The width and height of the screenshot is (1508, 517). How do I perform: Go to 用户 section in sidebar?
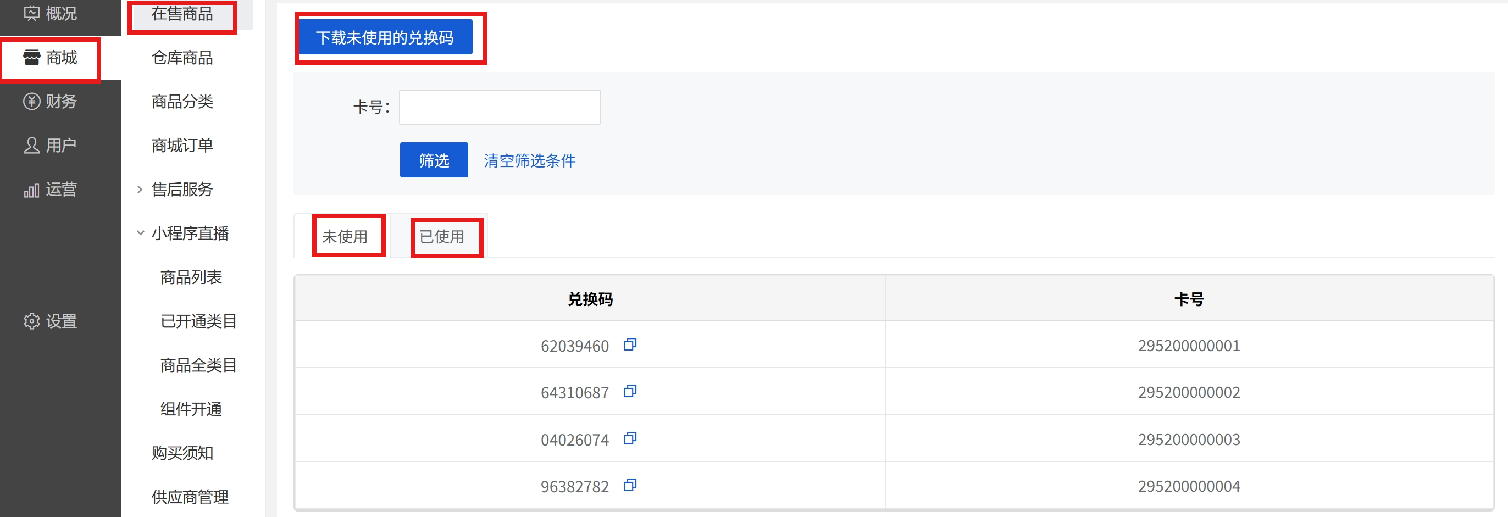(51, 145)
